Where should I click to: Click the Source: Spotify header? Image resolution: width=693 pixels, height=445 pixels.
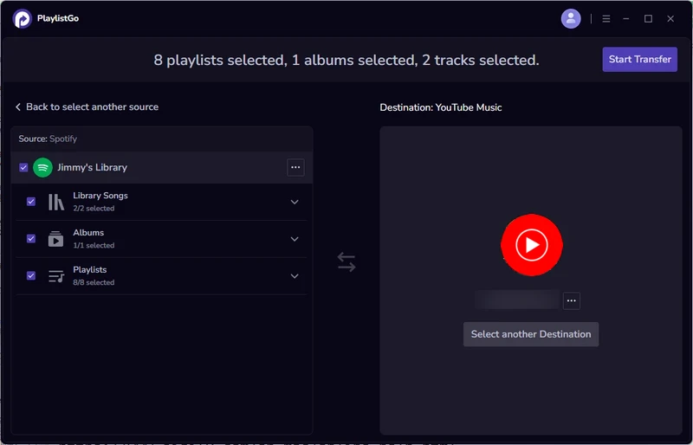48,139
